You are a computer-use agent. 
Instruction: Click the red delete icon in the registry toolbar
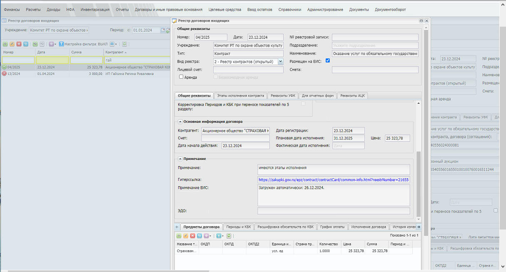19,44
